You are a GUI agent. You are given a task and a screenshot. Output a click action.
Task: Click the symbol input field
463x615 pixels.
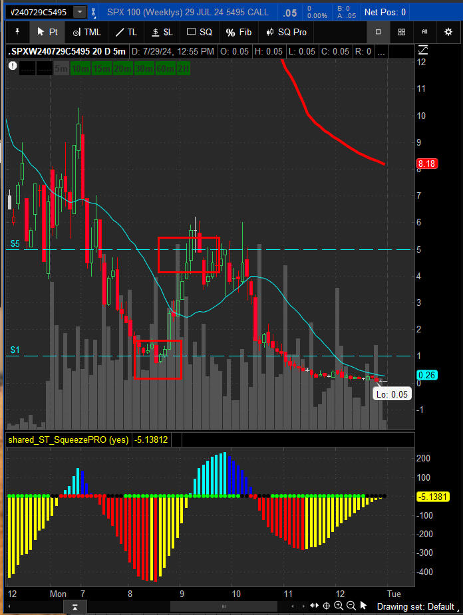(40, 12)
